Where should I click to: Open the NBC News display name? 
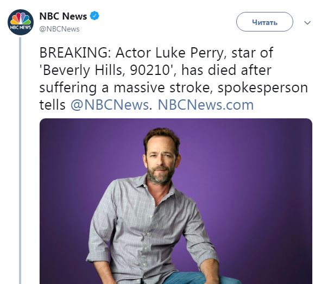pyautogui.click(x=63, y=16)
